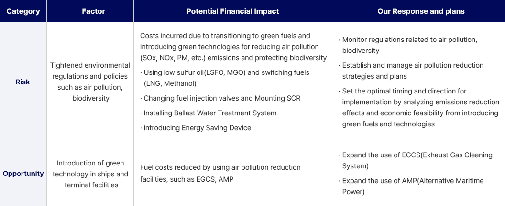Image resolution: width=505 pixels, height=206 pixels.
Task: Select the green technology in ships factor text
Action: 90,174
